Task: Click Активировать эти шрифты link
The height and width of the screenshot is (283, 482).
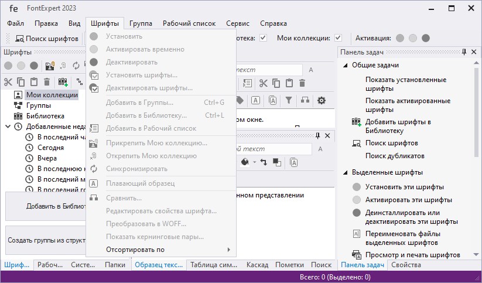Action: coord(409,200)
